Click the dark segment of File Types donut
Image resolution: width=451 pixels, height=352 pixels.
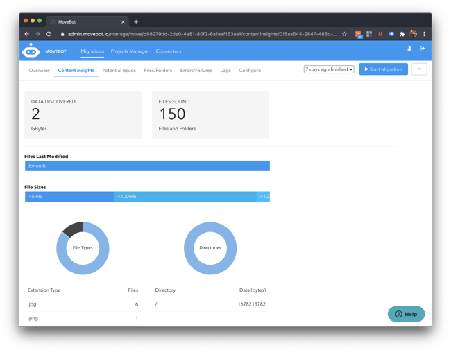[x=72, y=228]
